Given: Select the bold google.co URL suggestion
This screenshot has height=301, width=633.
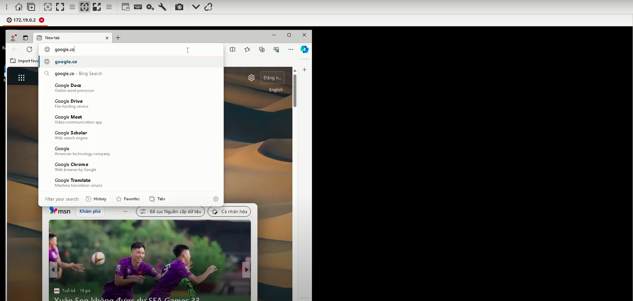Looking at the screenshot, I should [131, 62].
